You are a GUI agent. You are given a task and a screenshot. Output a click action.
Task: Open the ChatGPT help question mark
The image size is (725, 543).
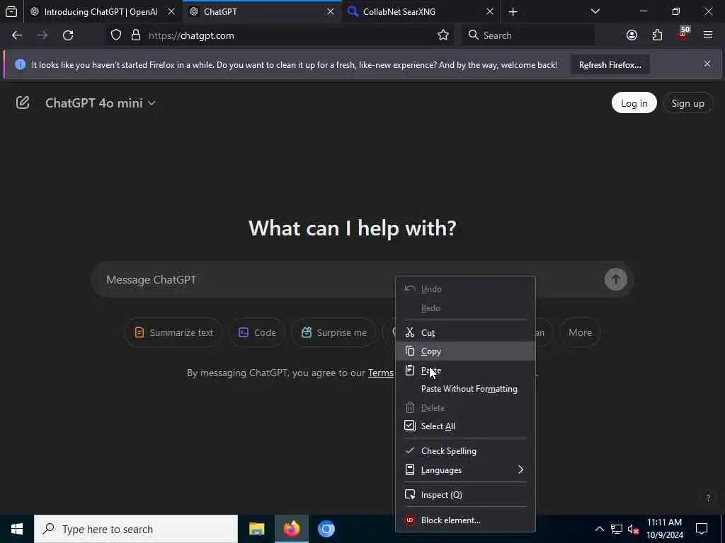[x=707, y=498]
